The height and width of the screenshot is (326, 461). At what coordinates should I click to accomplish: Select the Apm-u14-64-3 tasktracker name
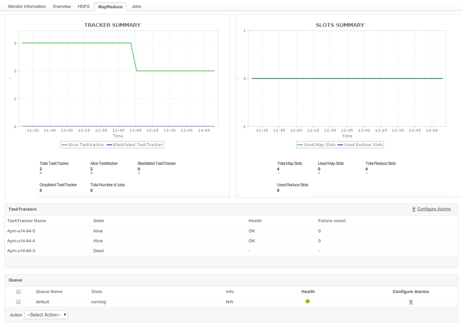(21, 251)
